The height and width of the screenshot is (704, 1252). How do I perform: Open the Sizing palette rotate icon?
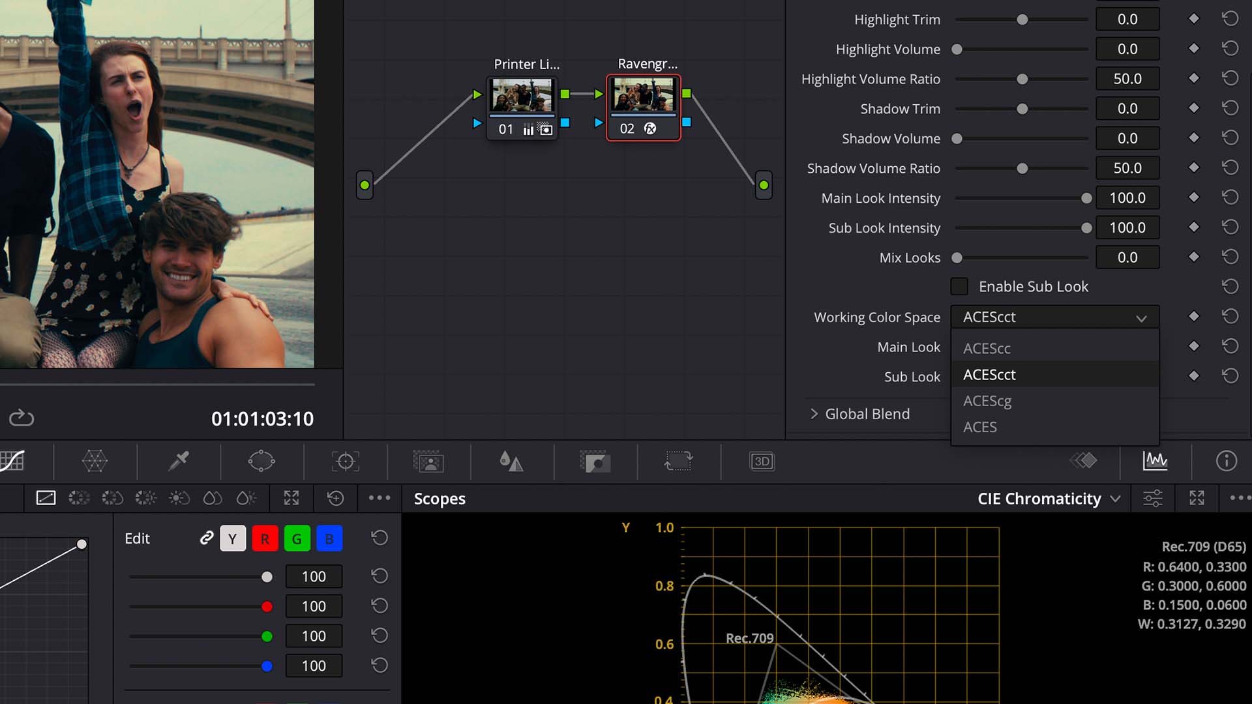coord(678,462)
